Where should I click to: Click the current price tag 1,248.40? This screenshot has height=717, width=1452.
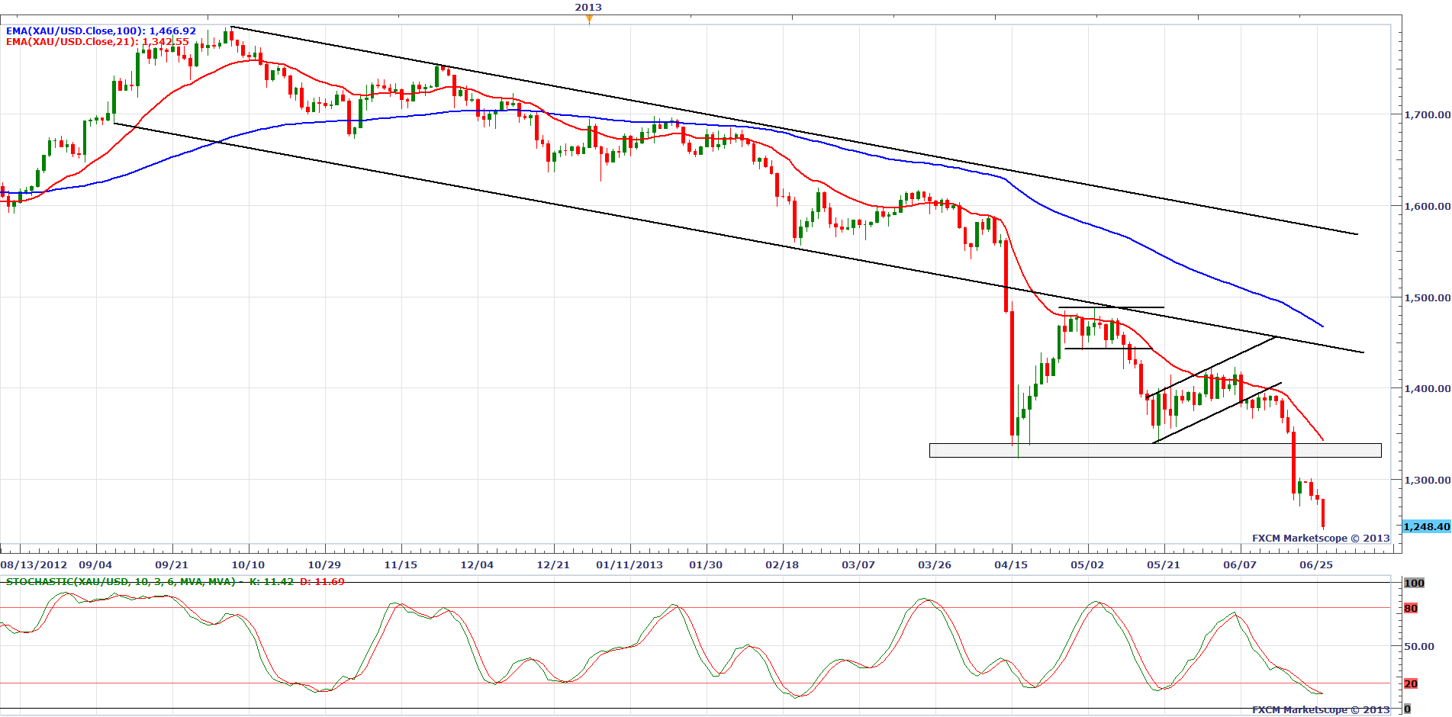[1426, 527]
